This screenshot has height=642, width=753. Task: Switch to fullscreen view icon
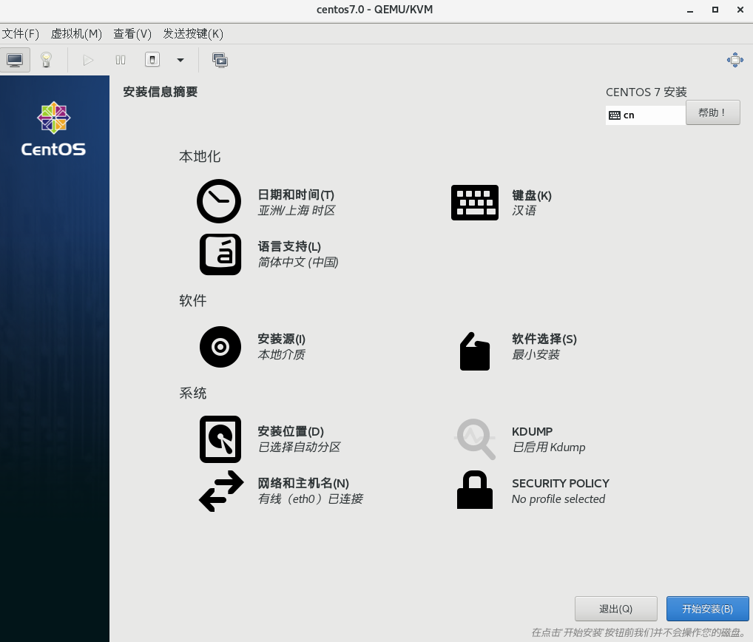(735, 60)
